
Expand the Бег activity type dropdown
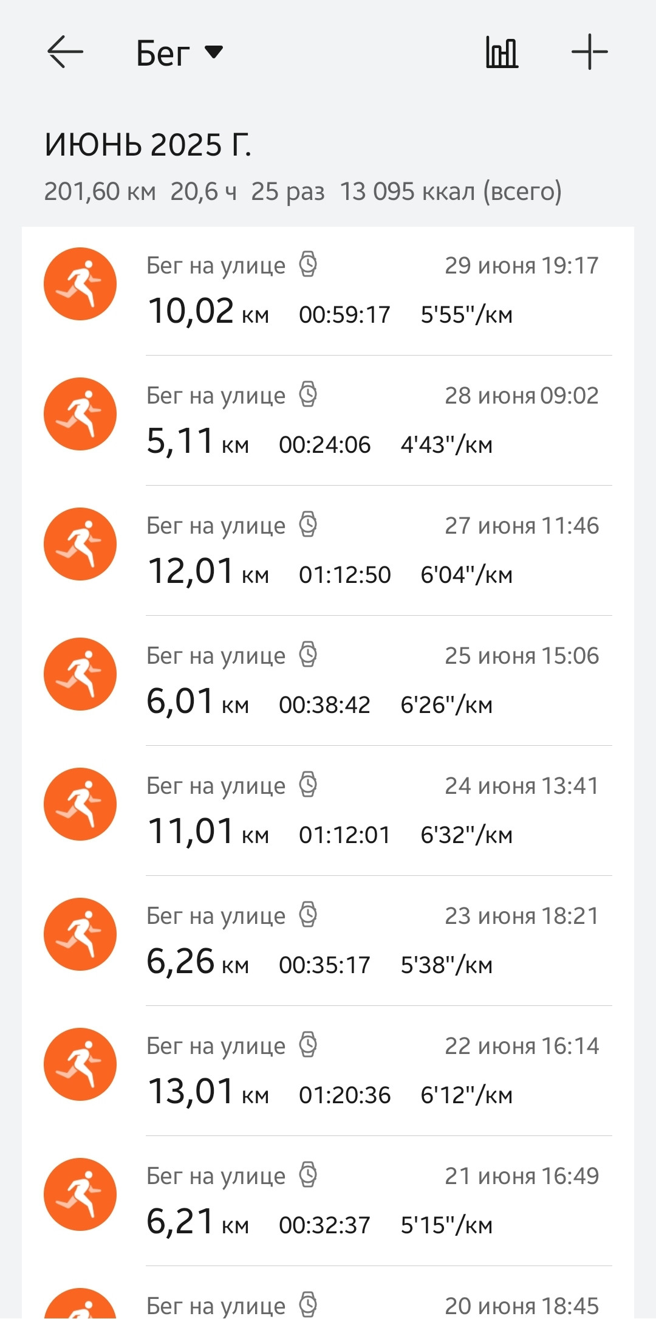click(x=180, y=53)
